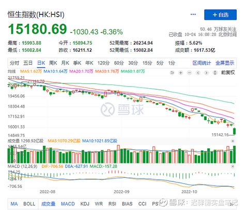Click the 2022-08 date axis label

pyautogui.click(x=48, y=192)
